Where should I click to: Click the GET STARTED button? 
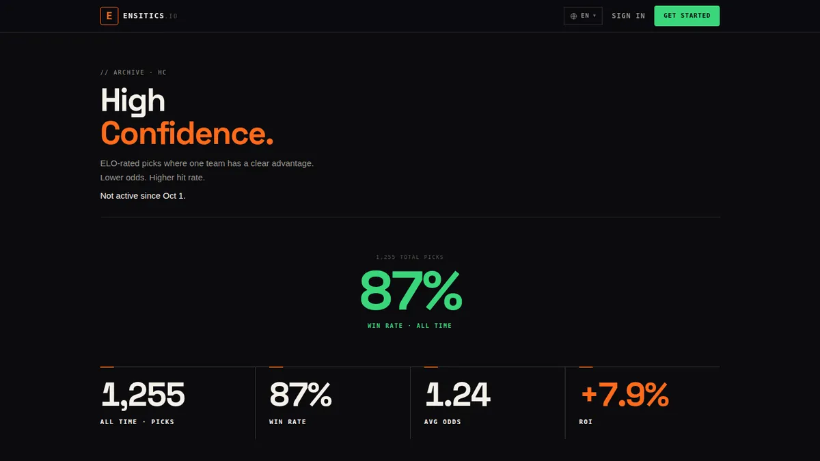(x=687, y=16)
